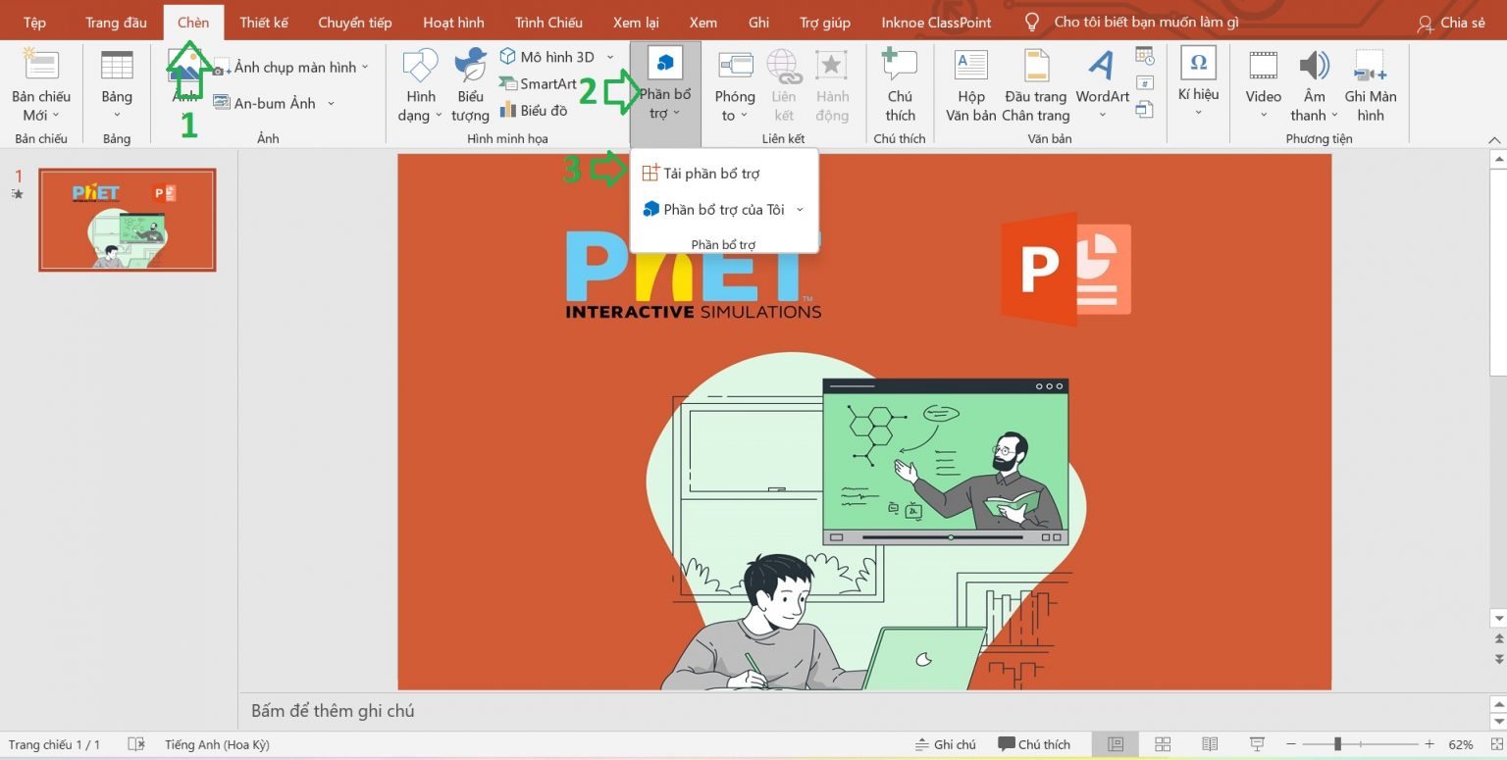Click the Mô hình 3D icon
The width and height of the screenshot is (1507, 760).
pyautogui.click(x=507, y=57)
